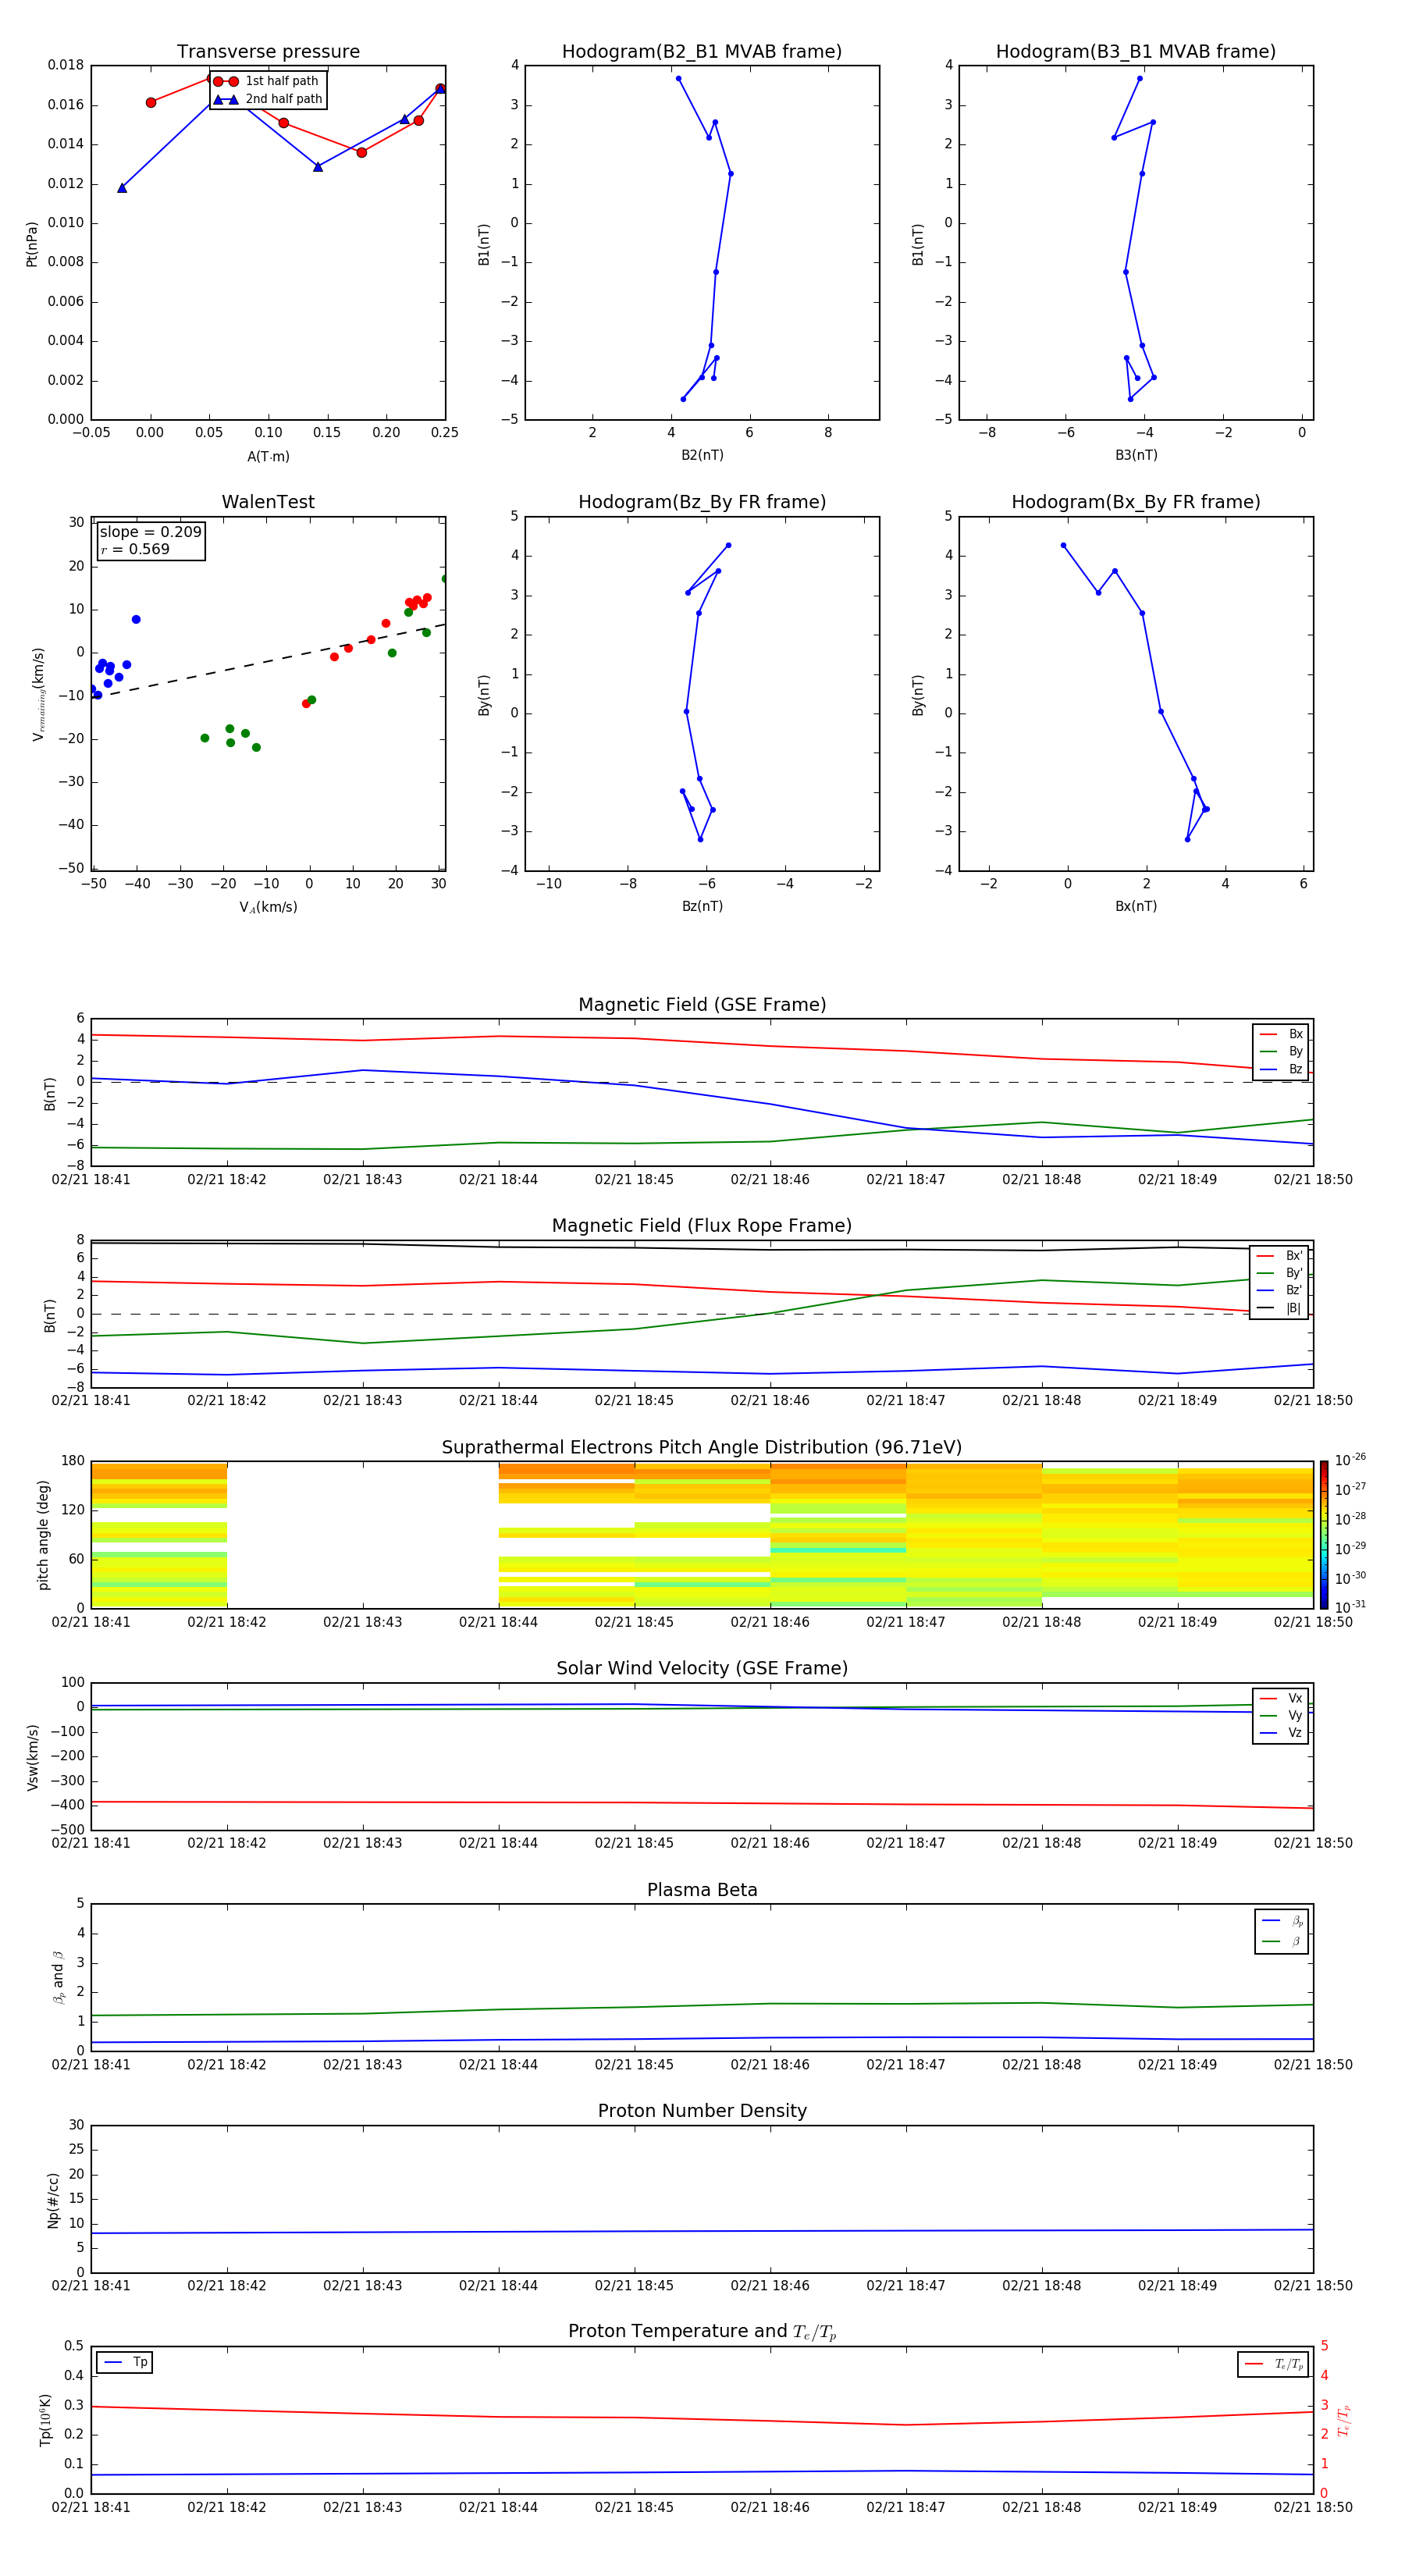Click the β entry in Plasma Beta legend
The height and width of the screenshot is (2576, 1405).
1282,1942
